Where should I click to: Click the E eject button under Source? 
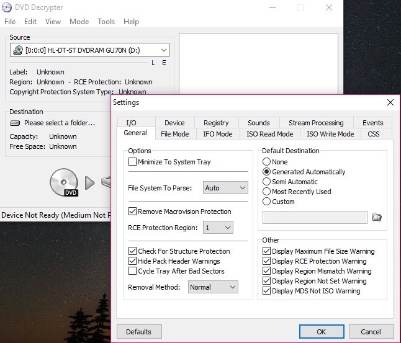(x=164, y=63)
